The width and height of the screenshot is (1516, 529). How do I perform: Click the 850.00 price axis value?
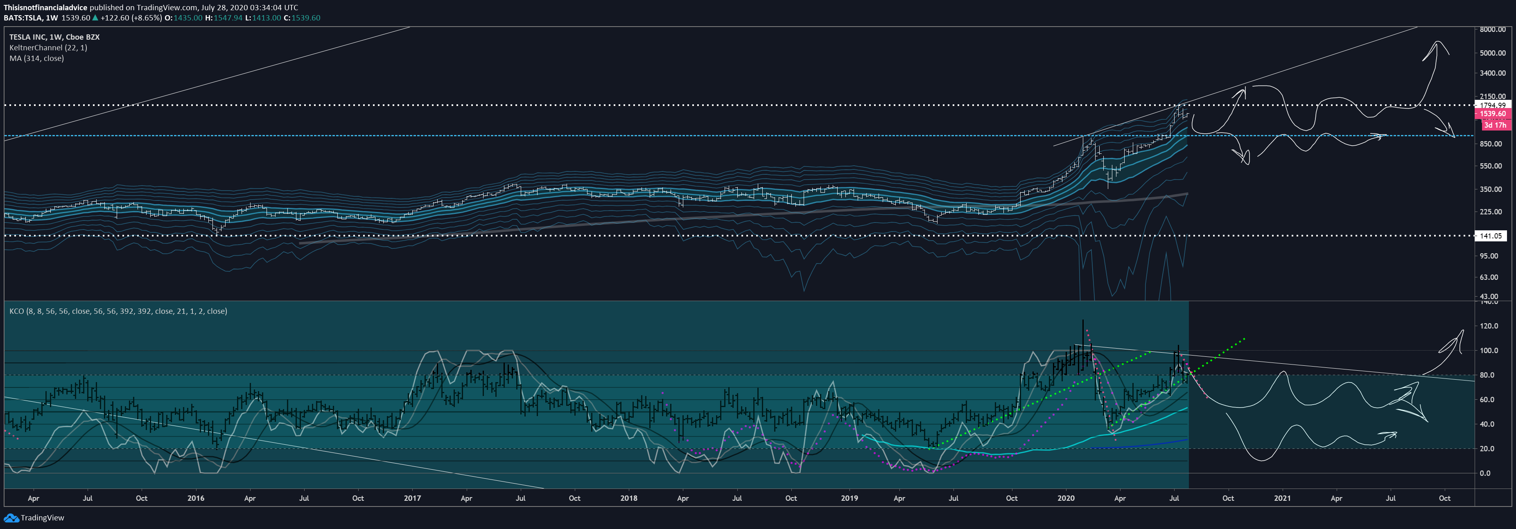click(x=1491, y=144)
